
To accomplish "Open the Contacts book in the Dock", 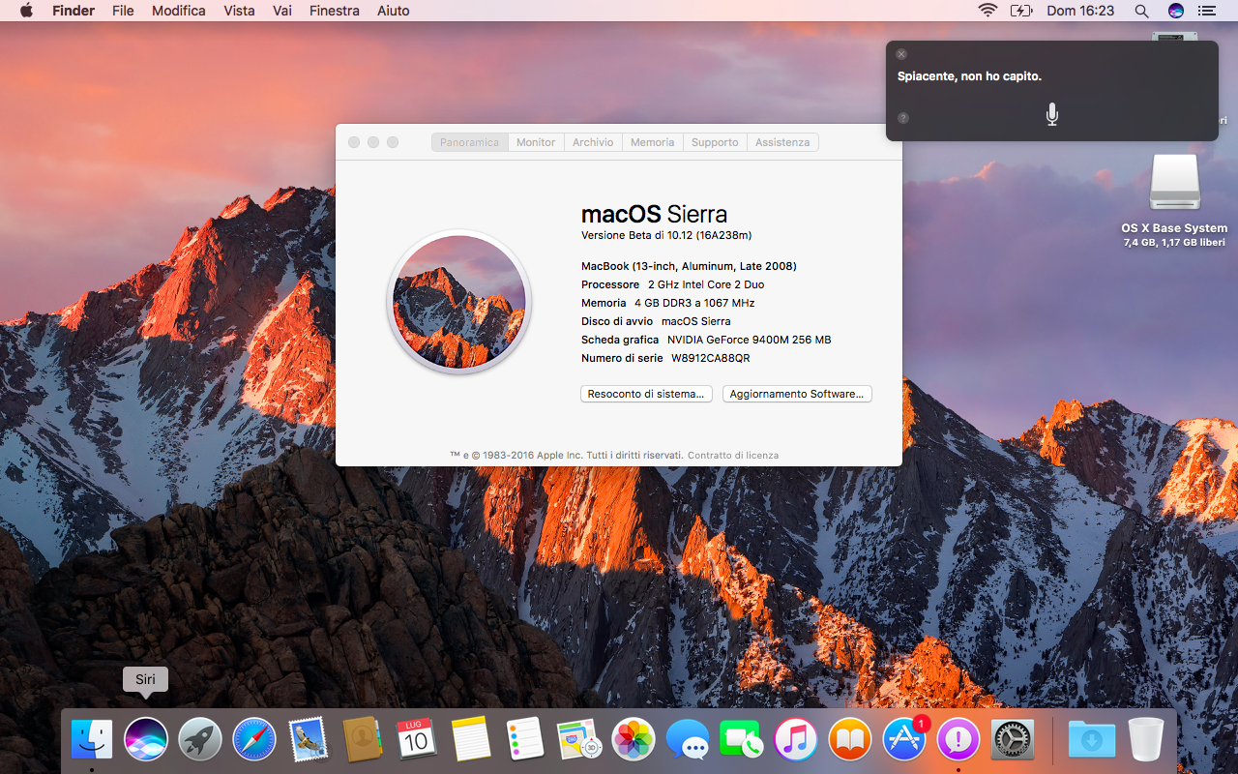I will pyautogui.click(x=363, y=740).
